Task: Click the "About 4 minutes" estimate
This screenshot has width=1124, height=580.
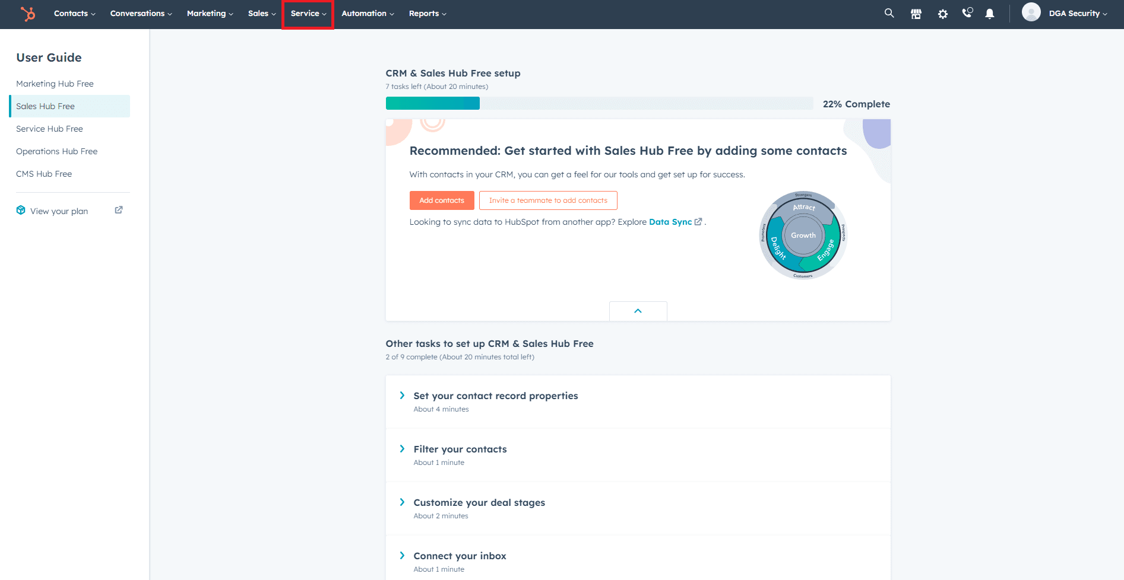Action: point(441,409)
